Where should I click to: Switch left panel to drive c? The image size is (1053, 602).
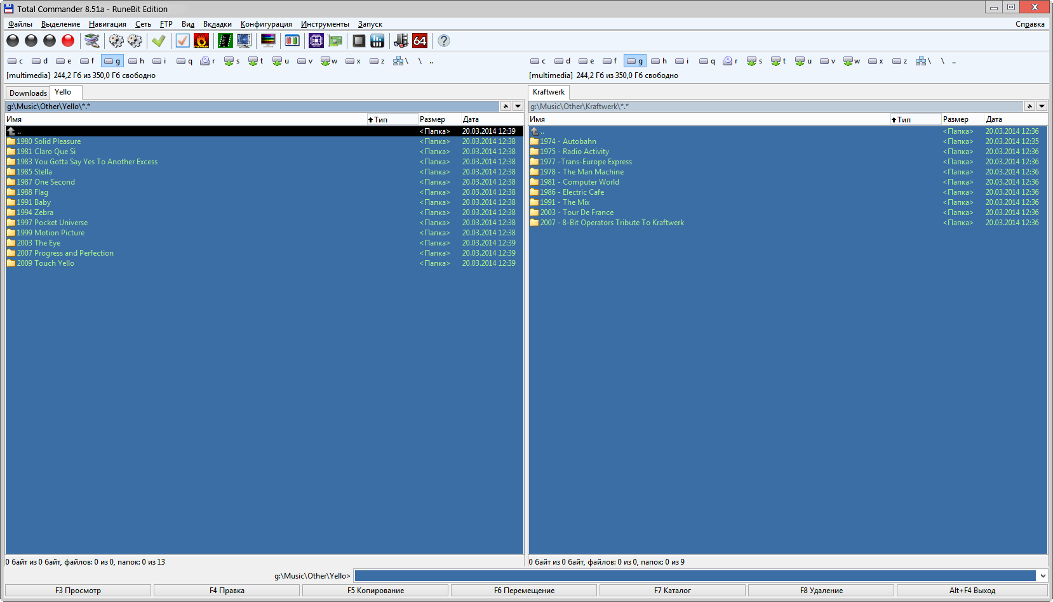(x=15, y=61)
